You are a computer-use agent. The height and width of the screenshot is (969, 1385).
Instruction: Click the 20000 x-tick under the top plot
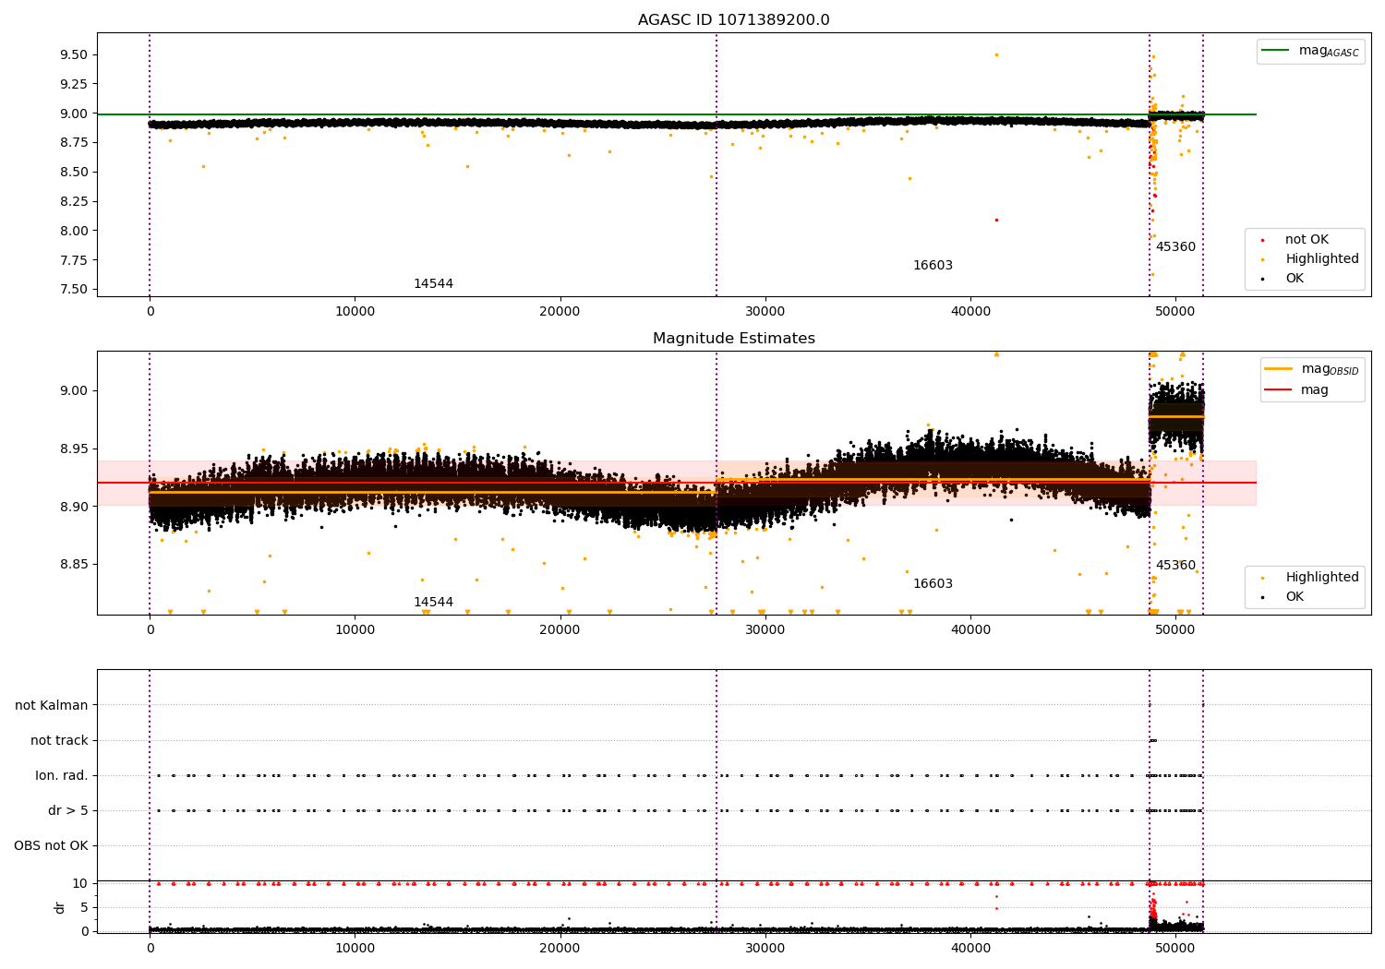pyautogui.click(x=560, y=312)
